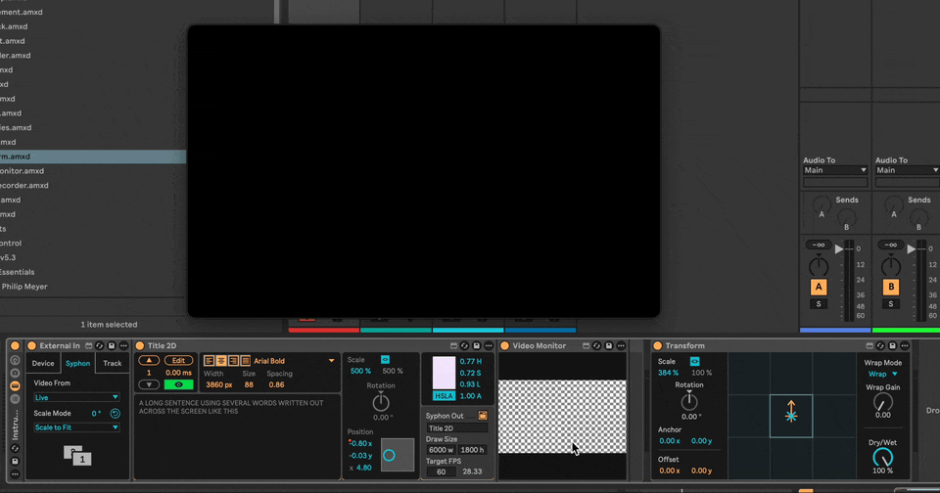Image resolution: width=940 pixels, height=493 pixels.
Task: Open the Video From Live dropdown
Action: (76, 397)
